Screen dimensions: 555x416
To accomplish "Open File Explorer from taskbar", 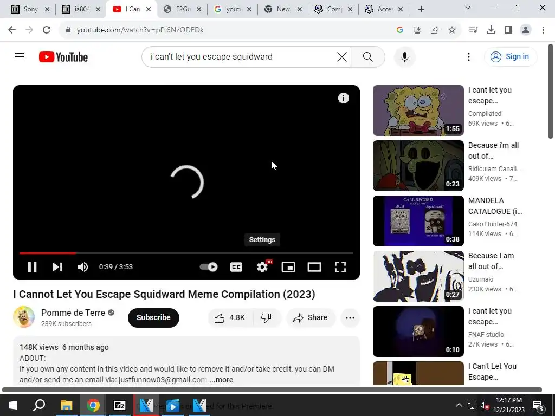I will point(66,405).
